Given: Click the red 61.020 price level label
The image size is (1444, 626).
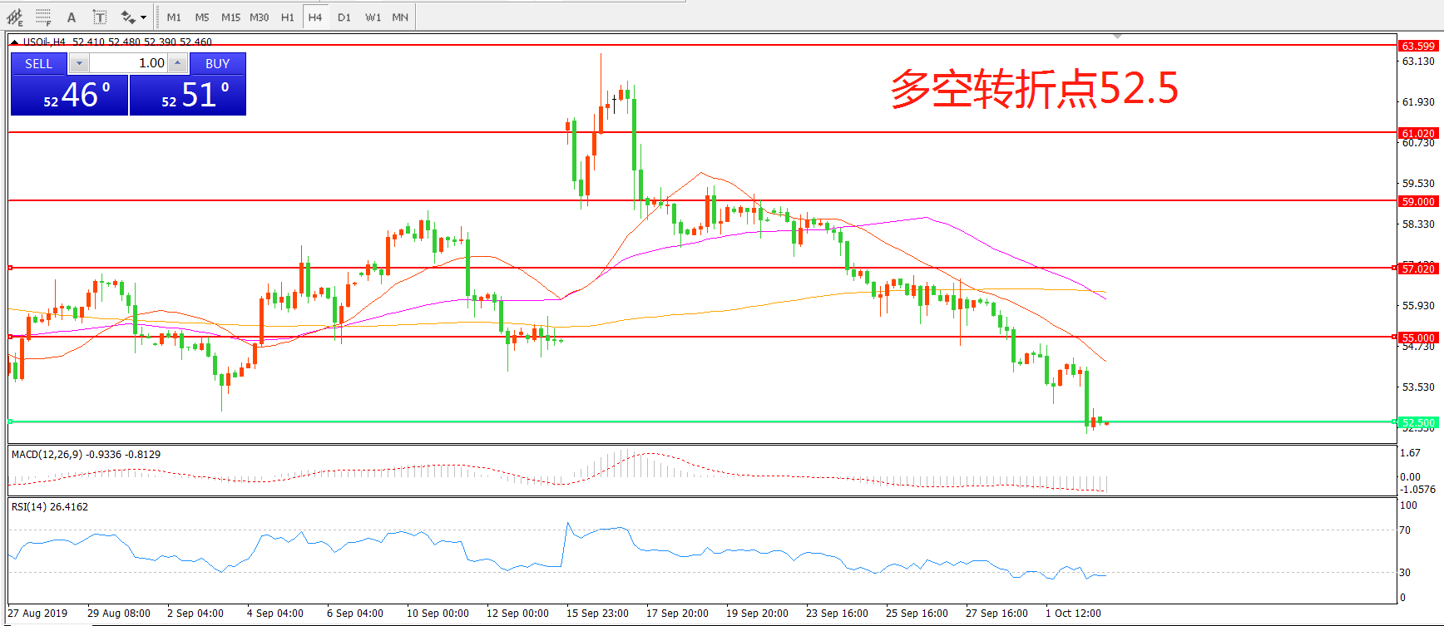Looking at the screenshot, I should 1417,133.
